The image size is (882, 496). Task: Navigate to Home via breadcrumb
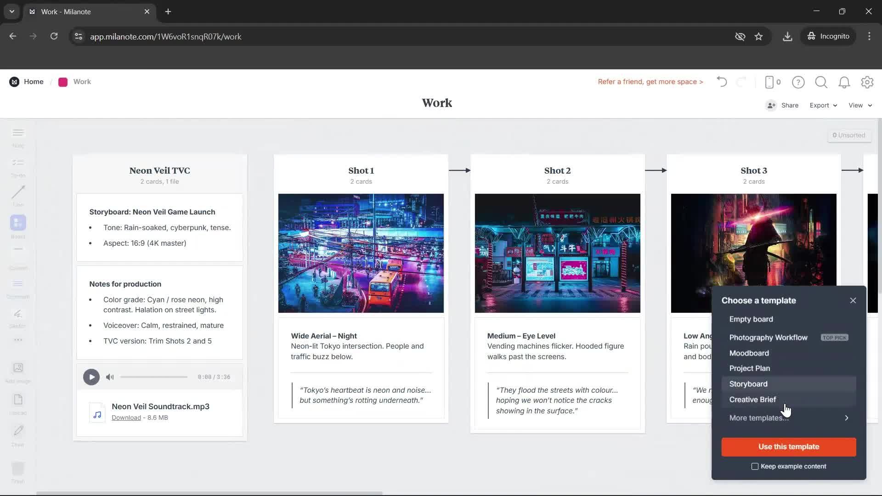33,81
